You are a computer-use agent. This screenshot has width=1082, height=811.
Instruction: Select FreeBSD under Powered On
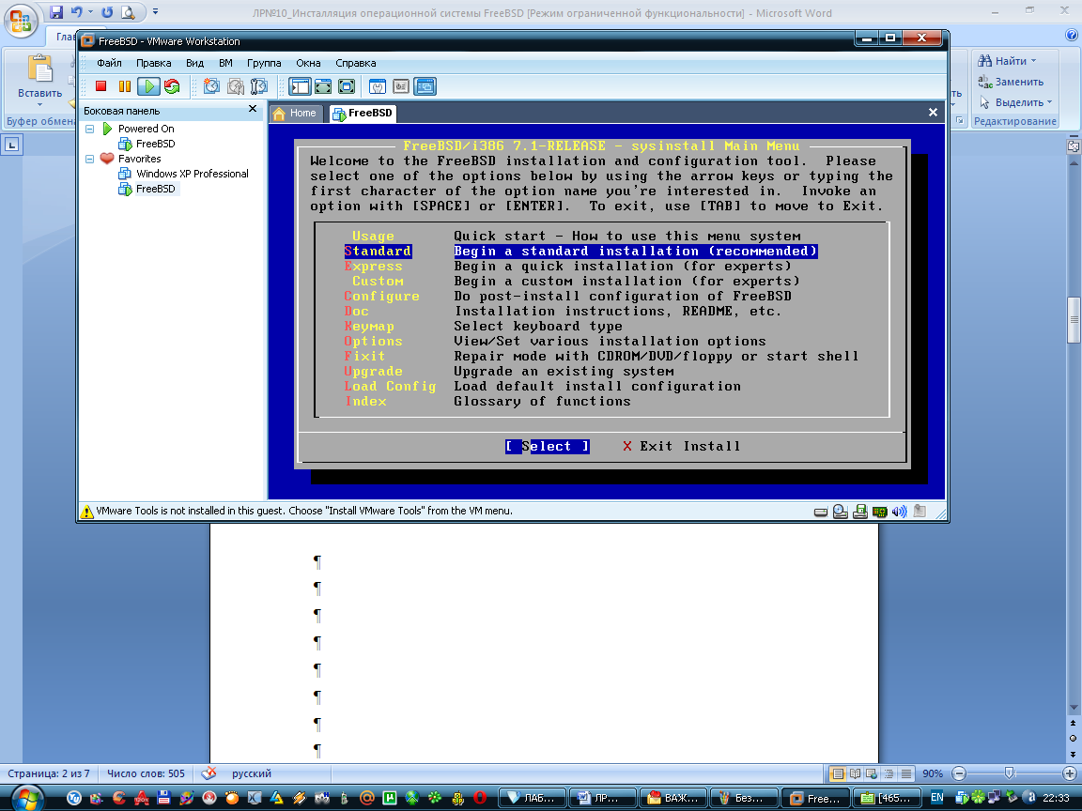tap(155, 144)
